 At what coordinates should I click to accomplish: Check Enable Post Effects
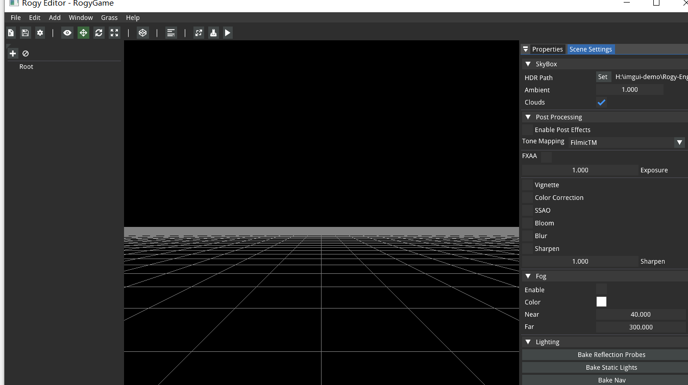coord(527,130)
